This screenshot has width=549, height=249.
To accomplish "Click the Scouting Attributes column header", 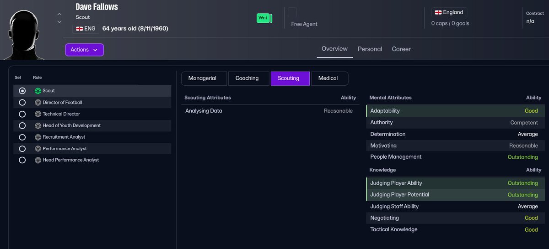I will point(208,98).
